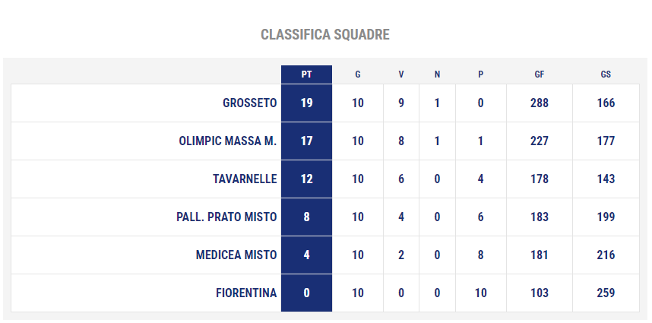The width and height of the screenshot is (652, 323).
Task: Click the V column header
Action: point(400,74)
